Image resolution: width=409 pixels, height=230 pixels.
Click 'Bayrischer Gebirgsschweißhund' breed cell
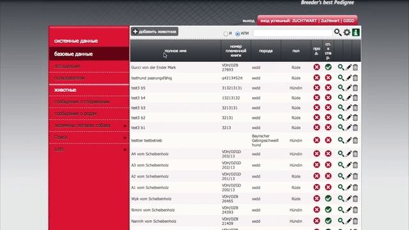[x=265, y=141]
